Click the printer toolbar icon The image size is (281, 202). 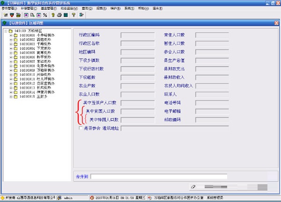pyautogui.click(x=59, y=15)
